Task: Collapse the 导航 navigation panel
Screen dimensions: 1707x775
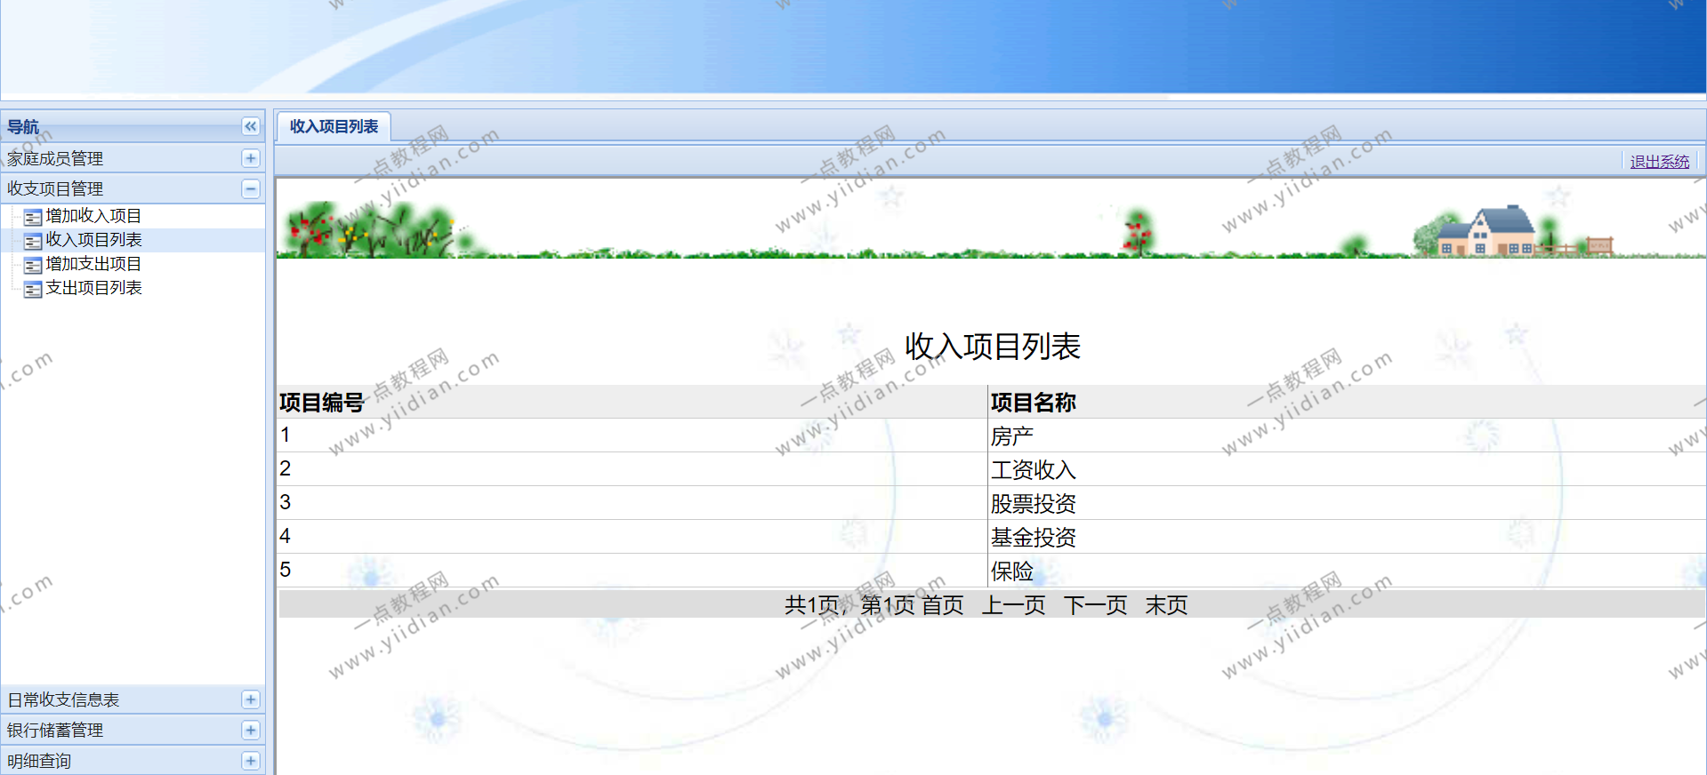Action: pyautogui.click(x=251, y=127)
